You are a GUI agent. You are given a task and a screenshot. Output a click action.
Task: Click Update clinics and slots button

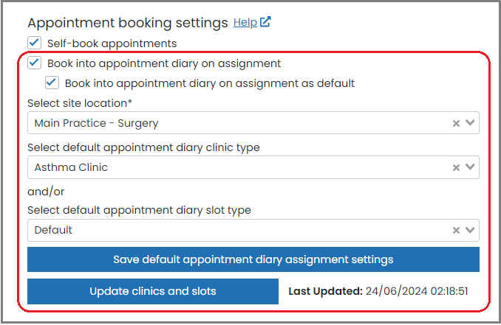point(153,291)
